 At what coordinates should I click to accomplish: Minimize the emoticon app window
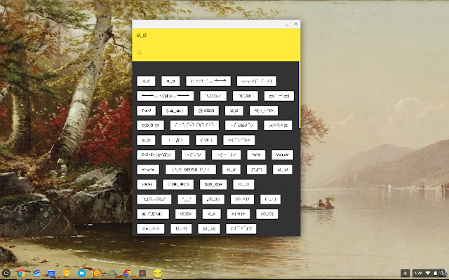point(287,24)
